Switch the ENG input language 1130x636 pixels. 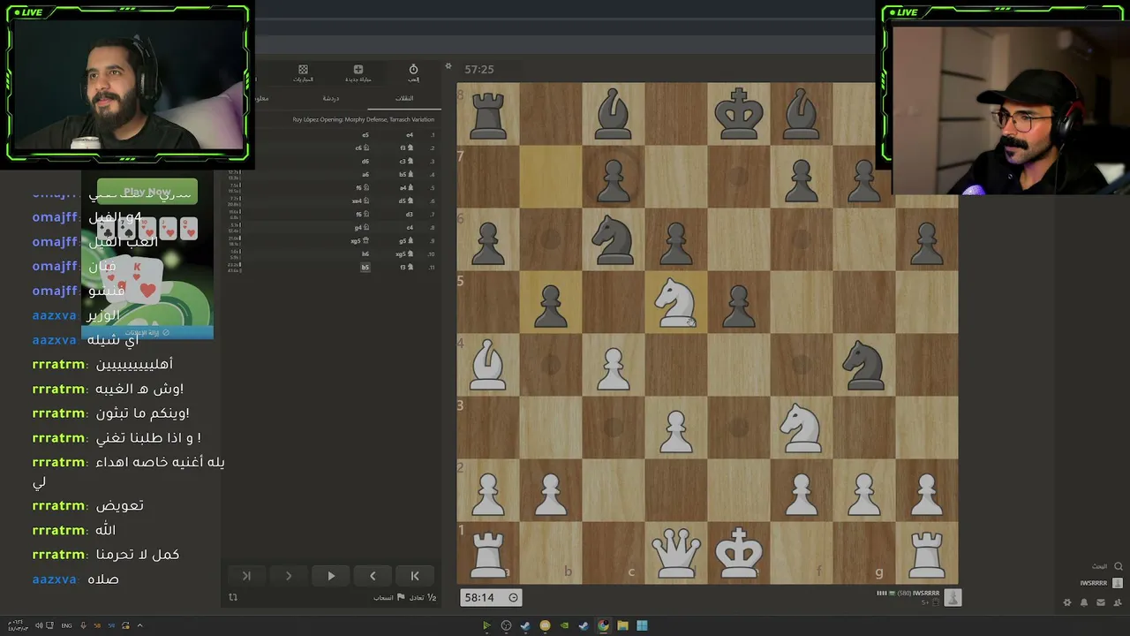[67, 625]
